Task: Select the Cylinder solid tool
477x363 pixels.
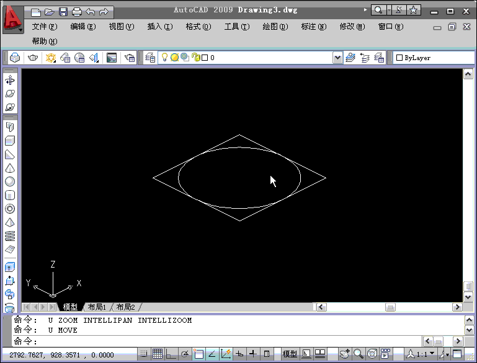Action: 10,195
